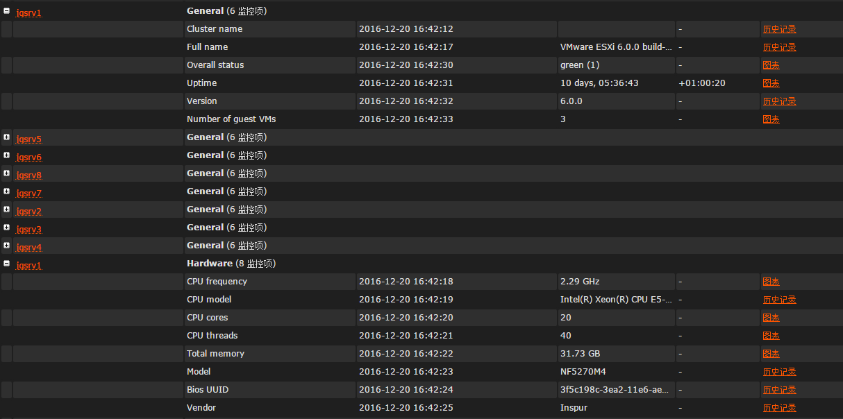Expand the jqsrv6 General group

tap(6, 155)
